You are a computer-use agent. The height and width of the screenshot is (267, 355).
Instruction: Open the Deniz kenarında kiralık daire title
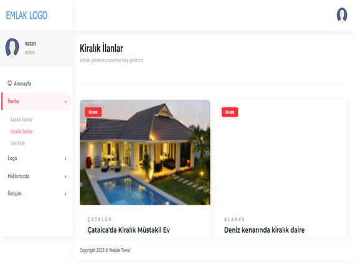264,230
